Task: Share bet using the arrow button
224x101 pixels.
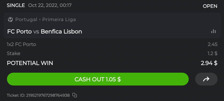Action: (206, 79)
